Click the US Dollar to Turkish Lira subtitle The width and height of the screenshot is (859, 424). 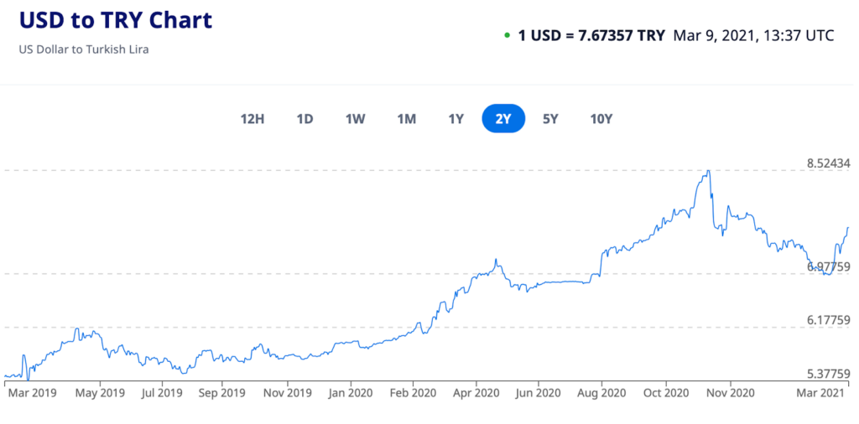84,49
